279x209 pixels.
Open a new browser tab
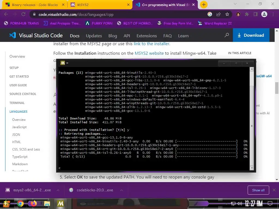click(x=204, y=5)
